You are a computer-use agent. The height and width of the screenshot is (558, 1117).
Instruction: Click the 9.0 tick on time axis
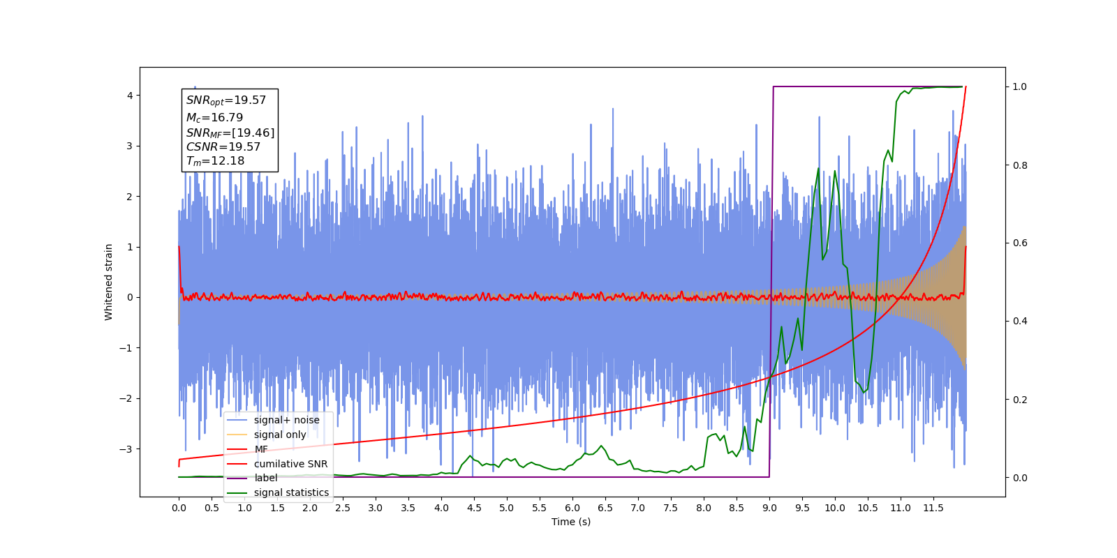[x=769, y=508]
